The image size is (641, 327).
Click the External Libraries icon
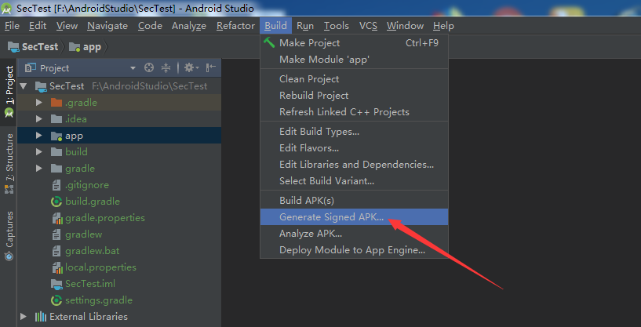click(x=41, y=317)
